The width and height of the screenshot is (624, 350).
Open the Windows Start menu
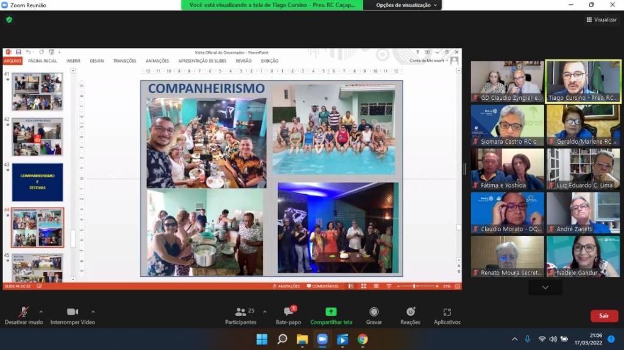[262, 339]
